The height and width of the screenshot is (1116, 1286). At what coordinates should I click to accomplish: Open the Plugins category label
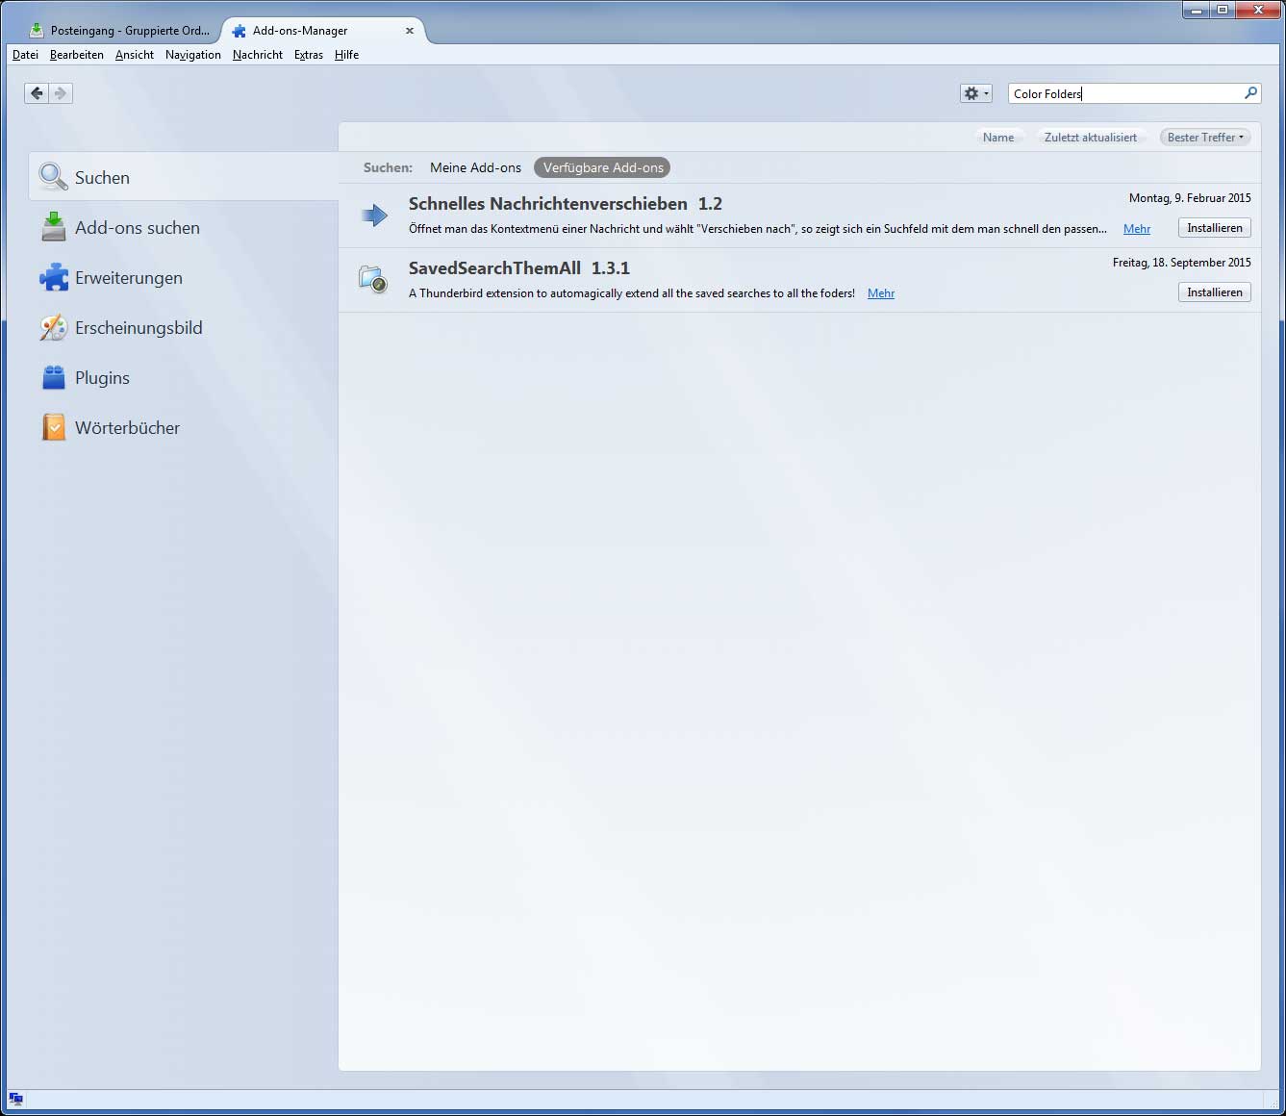[102, 378]
